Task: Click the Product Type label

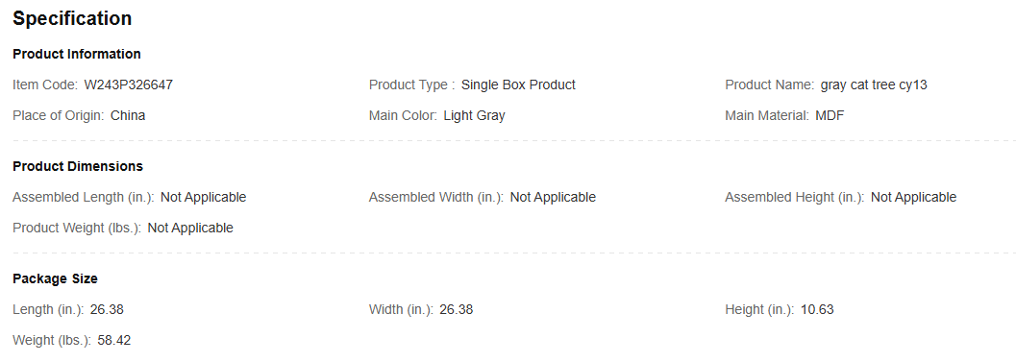Action: [x=411, y=84]
